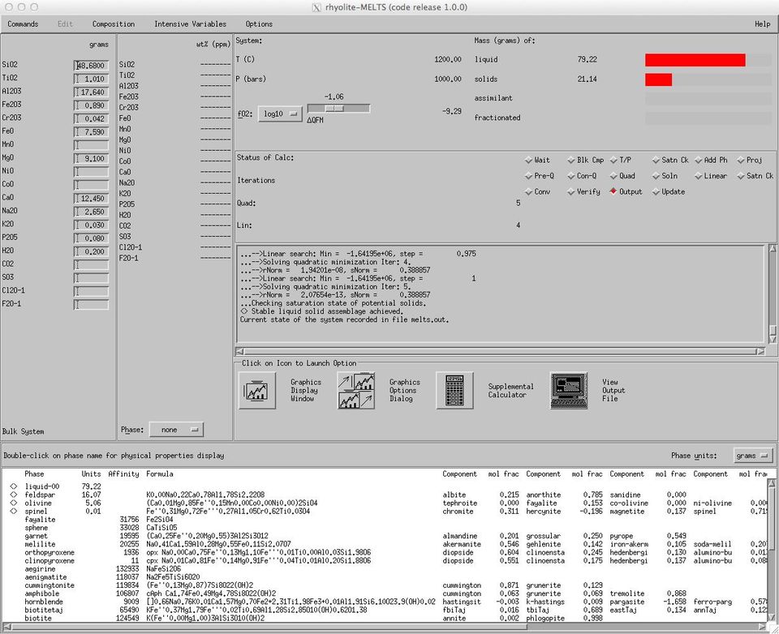Image resolution: width=779 pixels, height=634 pixels.
Task: Click the diamond marker beside liquid-00
Action: point(13,486)
